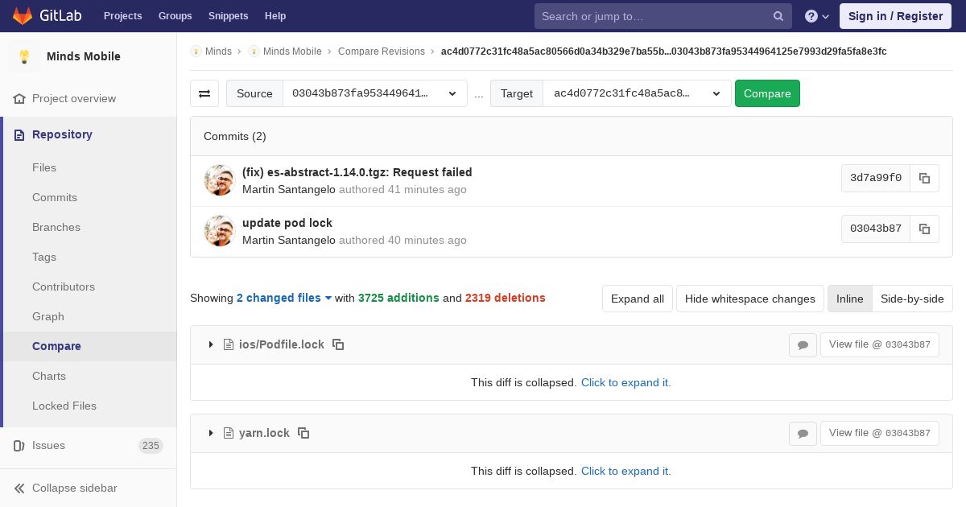
Task: Open repository Charts page
Action: pos(49,376)
